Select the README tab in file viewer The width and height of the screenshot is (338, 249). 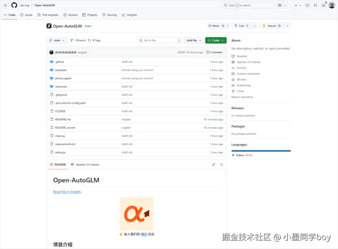click(x=58, y=164)
